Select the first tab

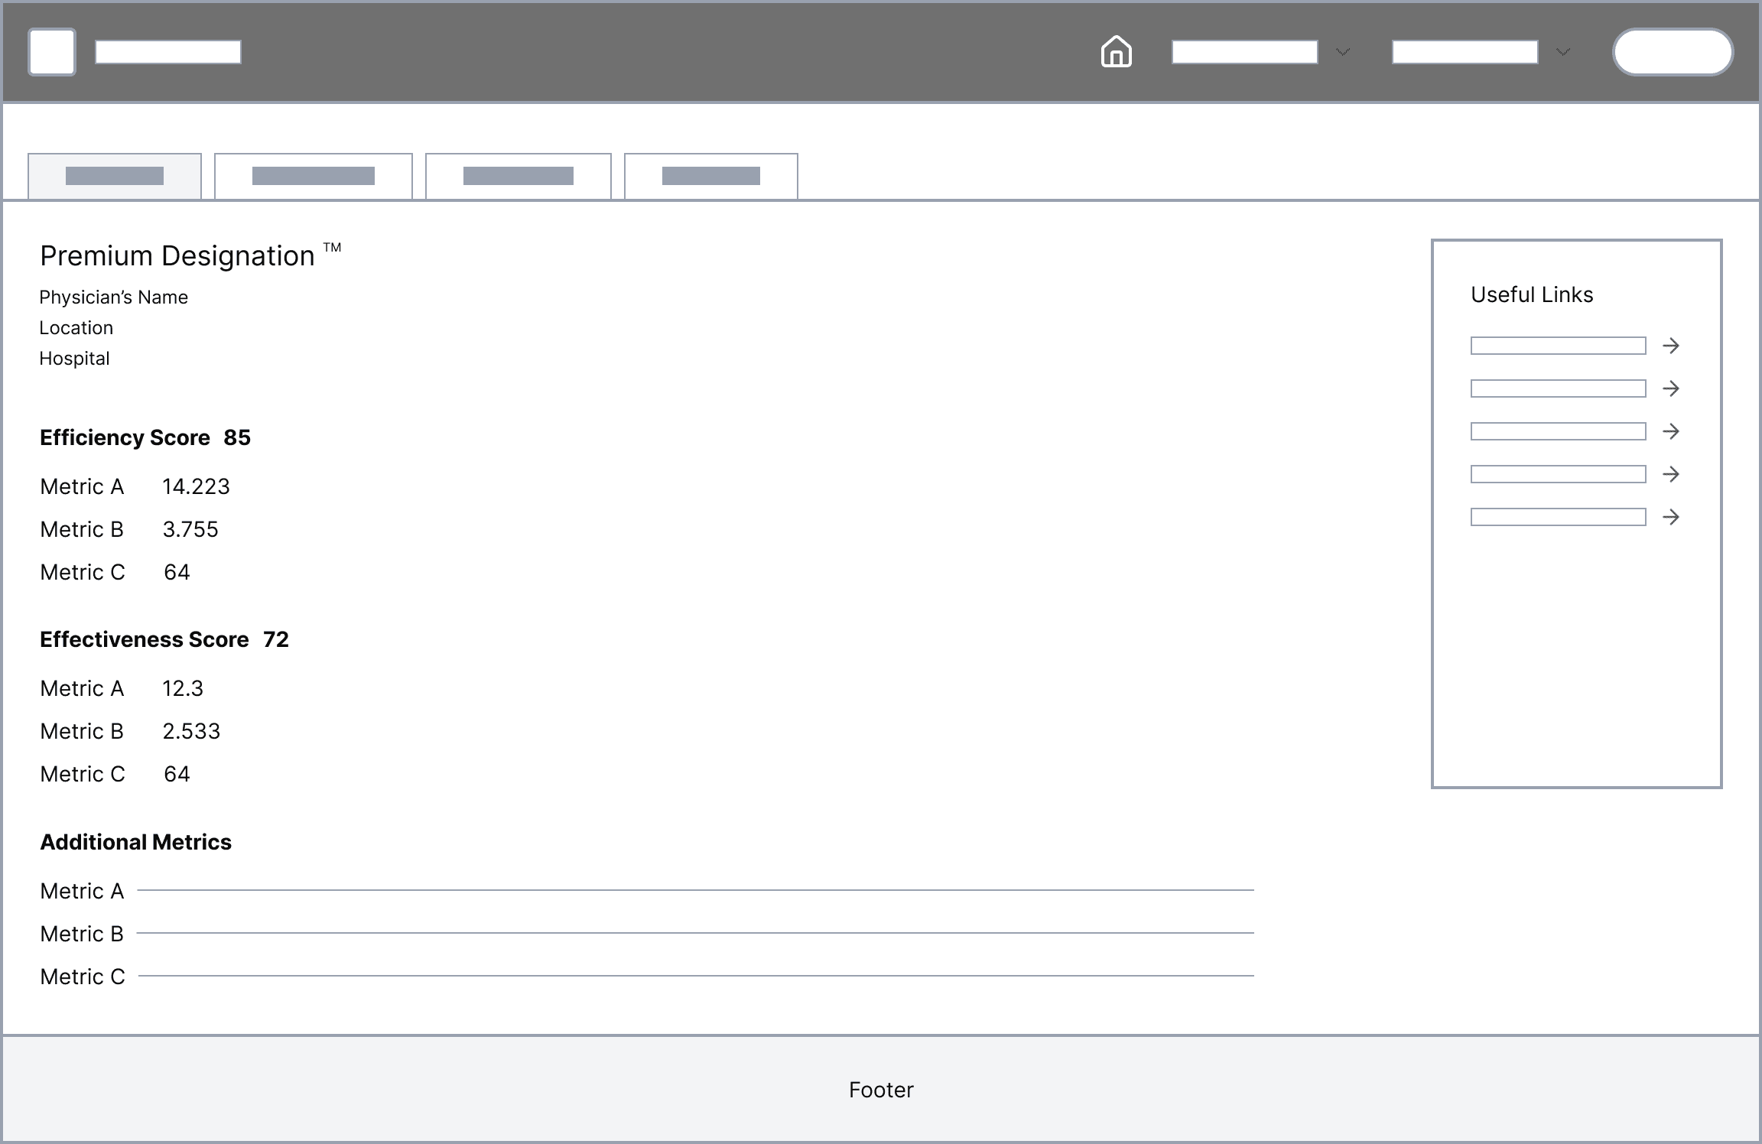tap(115, 176)
